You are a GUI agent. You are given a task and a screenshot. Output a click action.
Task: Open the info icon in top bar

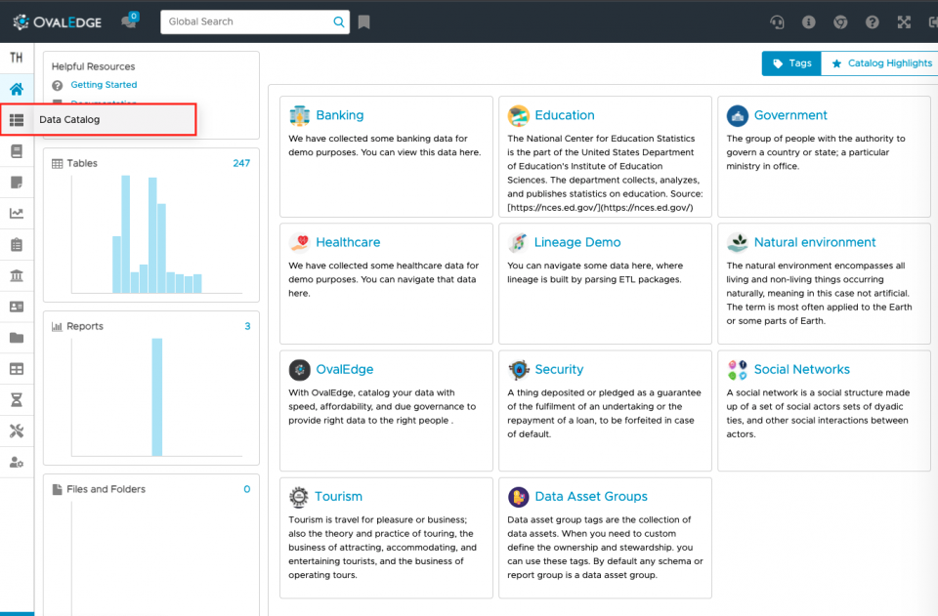coord(809,22)
